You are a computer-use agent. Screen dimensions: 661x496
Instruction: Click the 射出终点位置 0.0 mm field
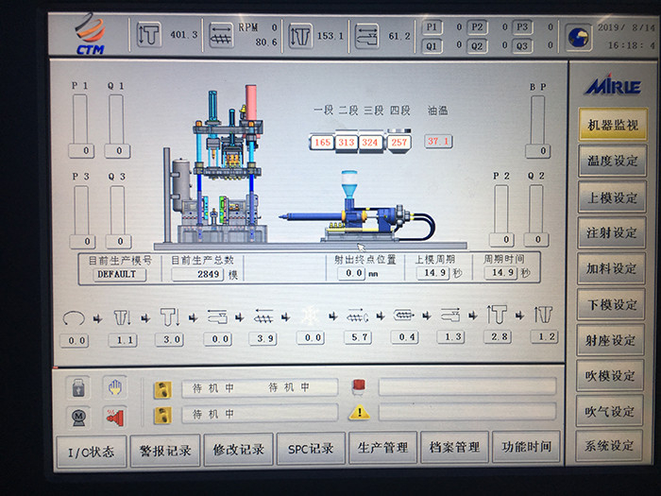(x=351, y=273)
